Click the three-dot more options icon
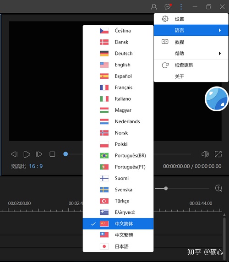The width and height of the screenshot is (229, 262). coord(181,7)
